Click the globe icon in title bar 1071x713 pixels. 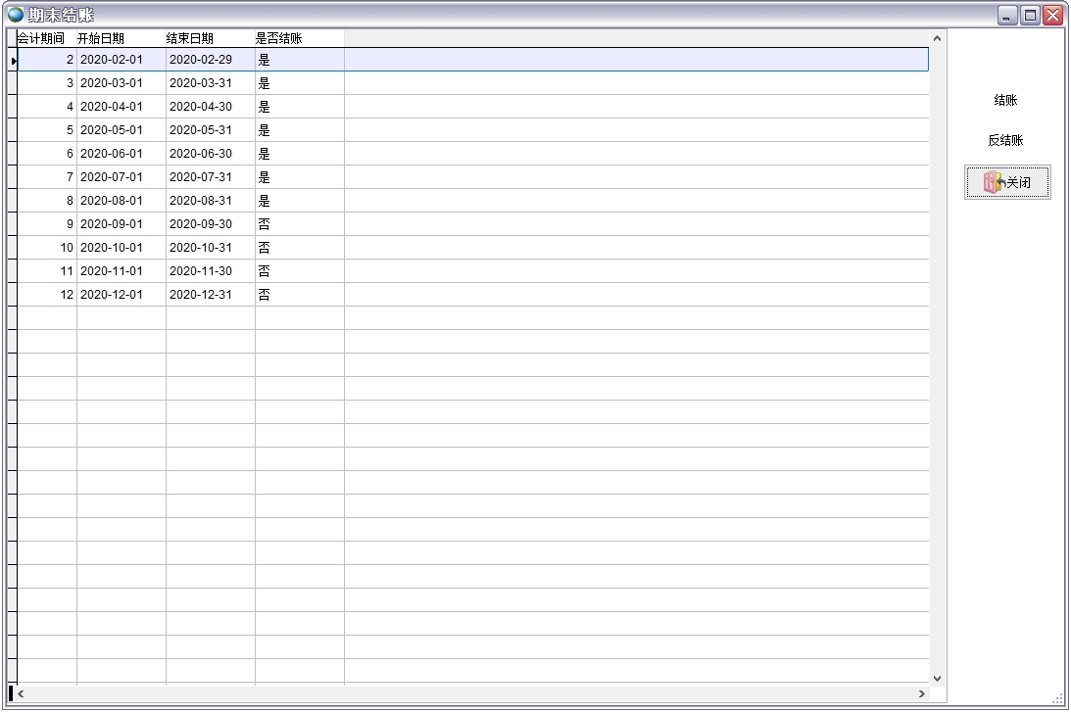coord(16,15)
